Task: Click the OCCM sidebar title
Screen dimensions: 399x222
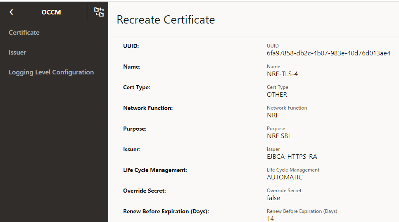Action: click(x=51, y=12)
